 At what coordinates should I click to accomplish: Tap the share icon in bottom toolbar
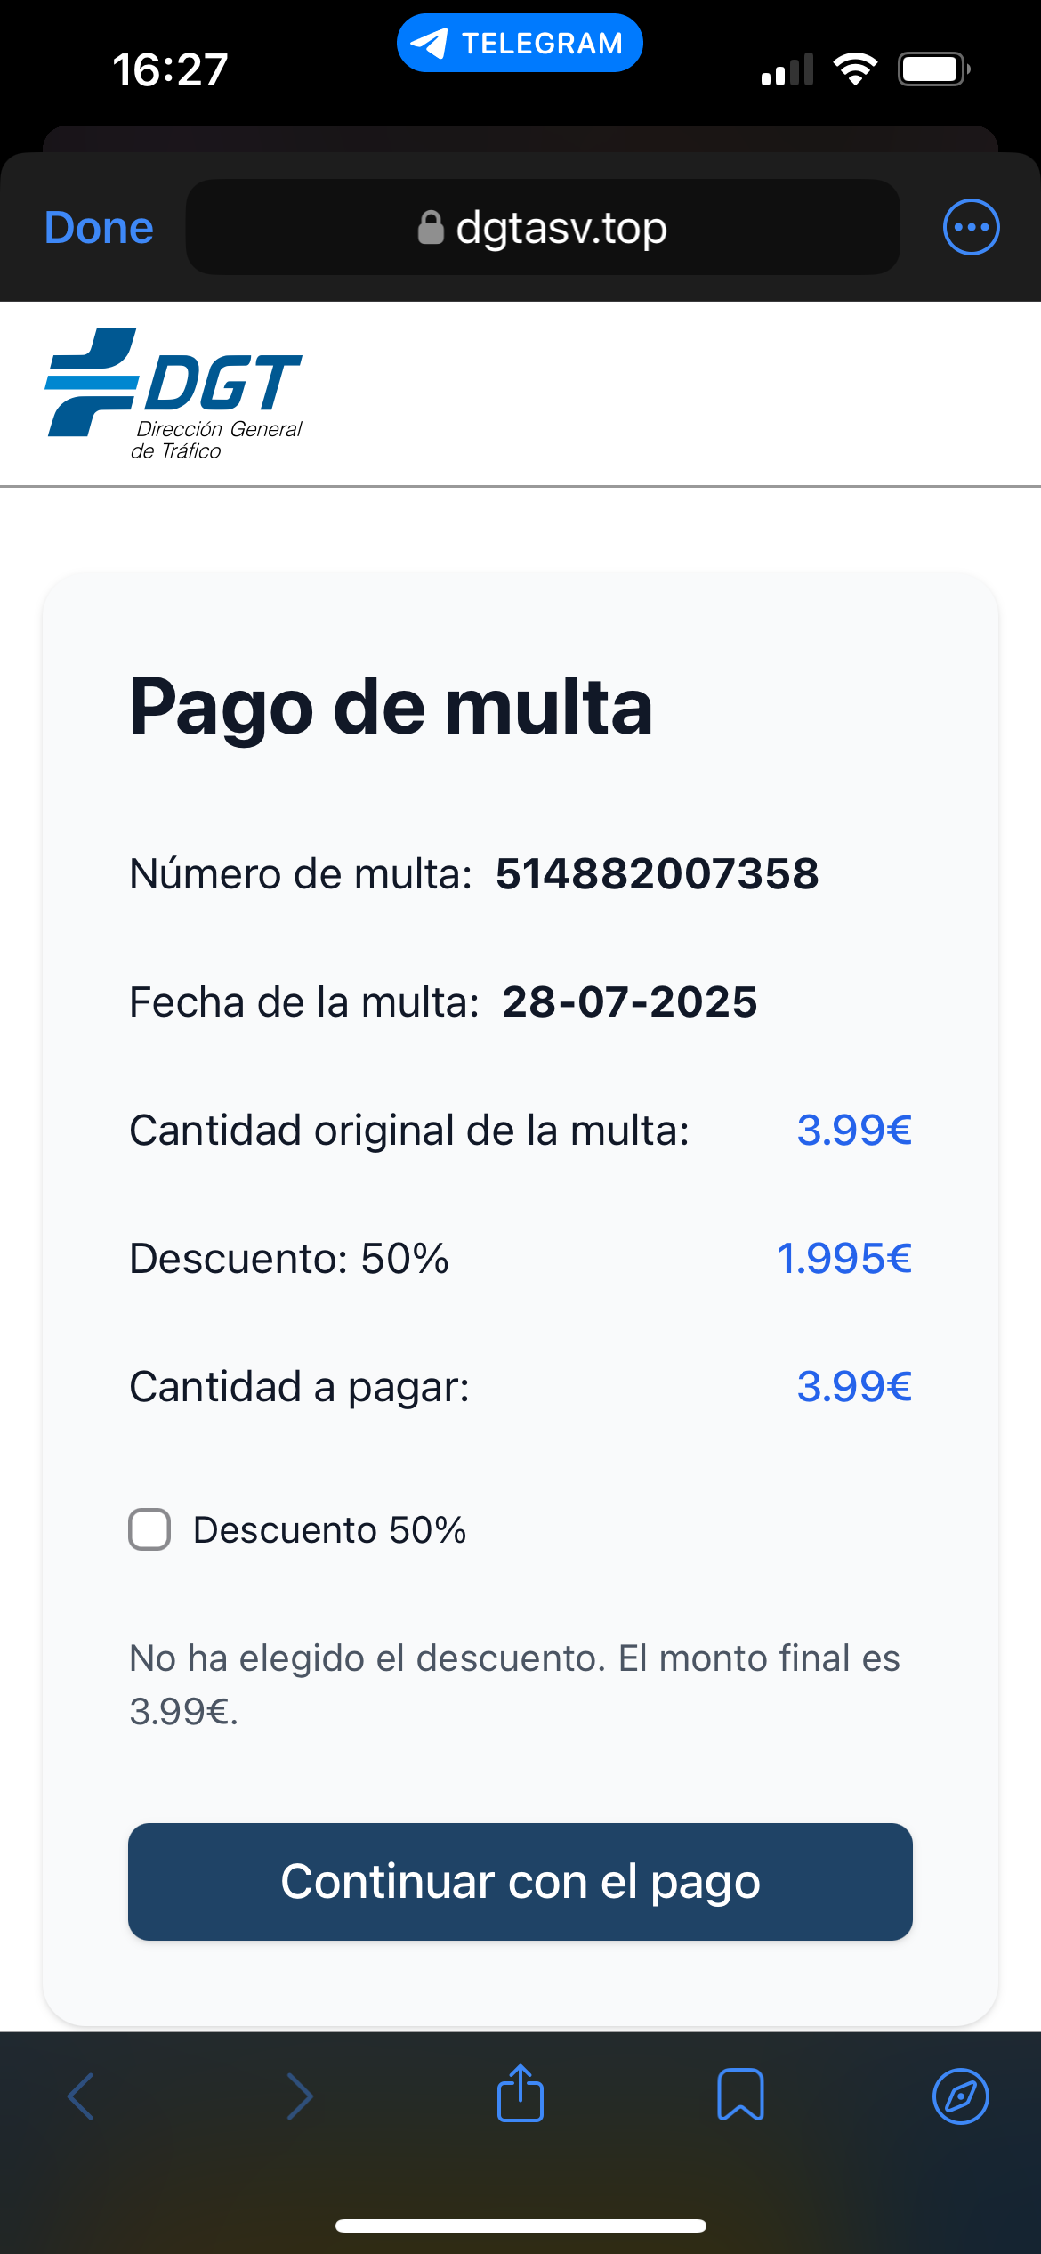coord(520,2094)
